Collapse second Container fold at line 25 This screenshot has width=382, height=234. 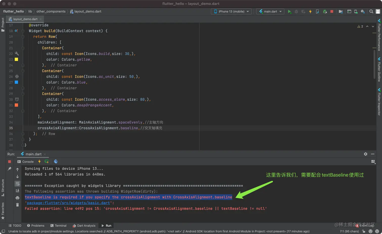[x=23, y=71]
